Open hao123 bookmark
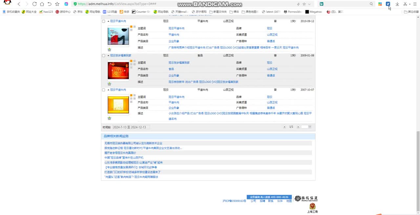 [x=46, y=12]
